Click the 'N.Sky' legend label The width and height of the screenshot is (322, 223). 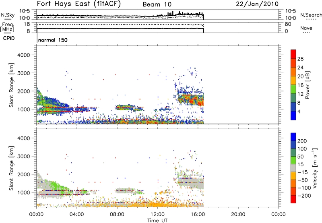[8, 15]
